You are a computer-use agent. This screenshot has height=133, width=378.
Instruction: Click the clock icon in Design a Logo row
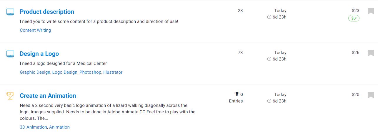coord(269,59)
